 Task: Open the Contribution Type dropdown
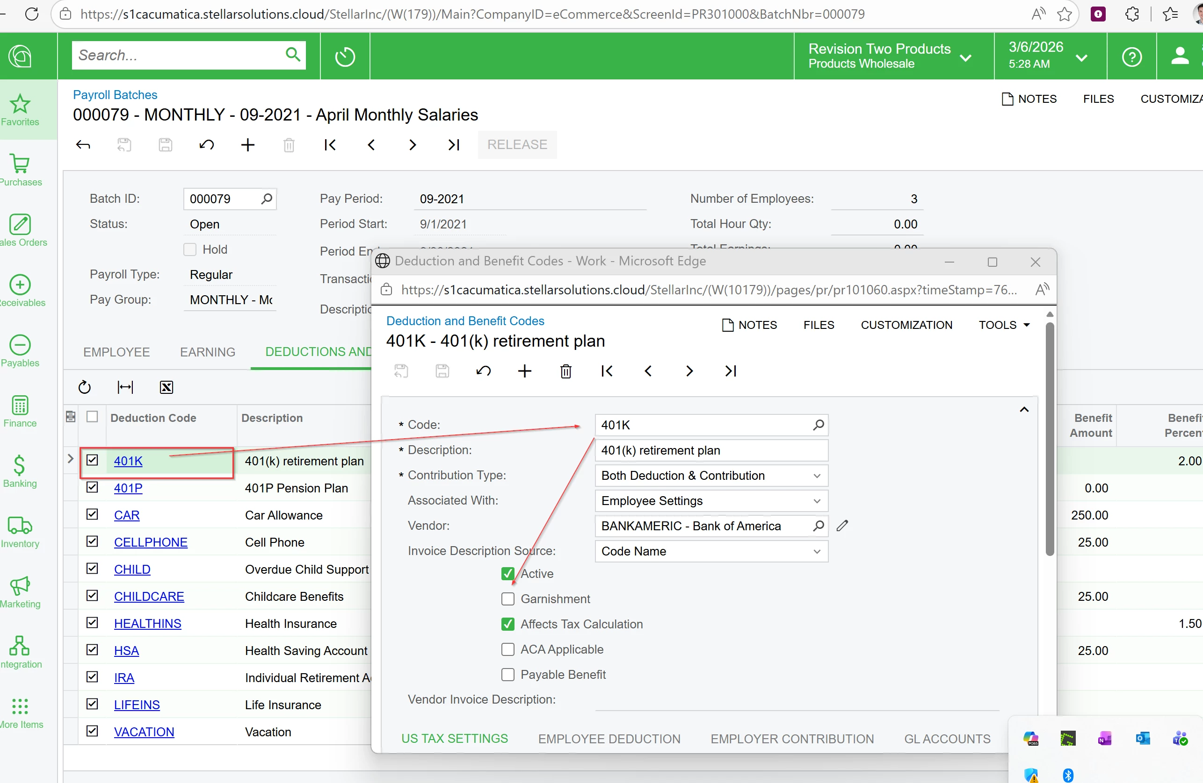(816, 476)
